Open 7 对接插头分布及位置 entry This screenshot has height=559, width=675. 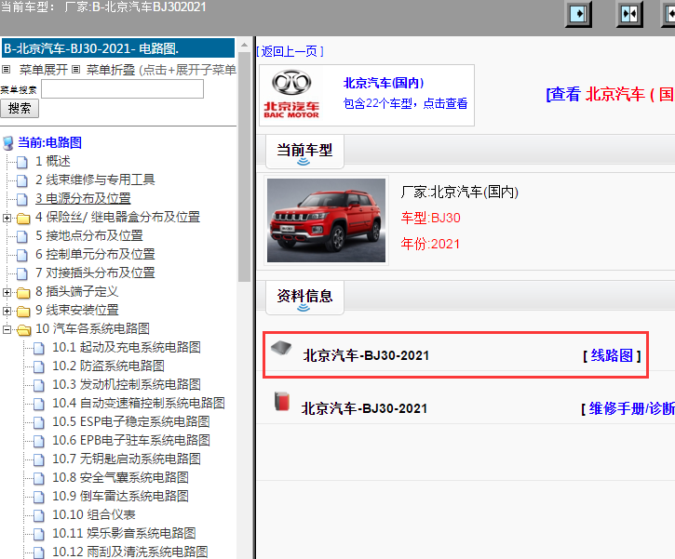pyautogui.click(x=95, y=273)
